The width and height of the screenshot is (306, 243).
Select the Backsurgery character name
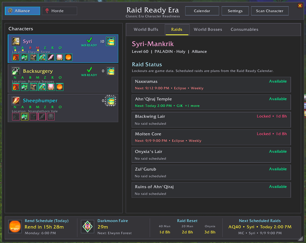[x=38, y=71]
